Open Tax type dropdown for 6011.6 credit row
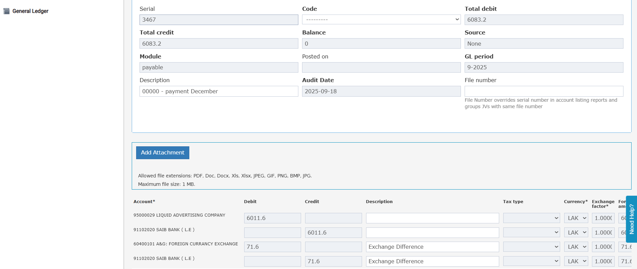Screen dimensions: 637x269 [x=532, y=233]
